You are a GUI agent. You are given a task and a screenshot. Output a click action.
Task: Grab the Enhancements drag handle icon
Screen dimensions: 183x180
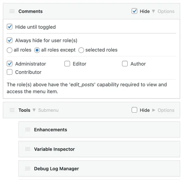pos(28,130)
